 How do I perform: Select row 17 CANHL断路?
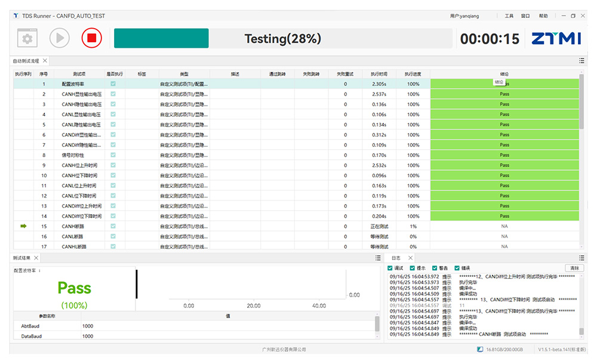click(296, 246)
